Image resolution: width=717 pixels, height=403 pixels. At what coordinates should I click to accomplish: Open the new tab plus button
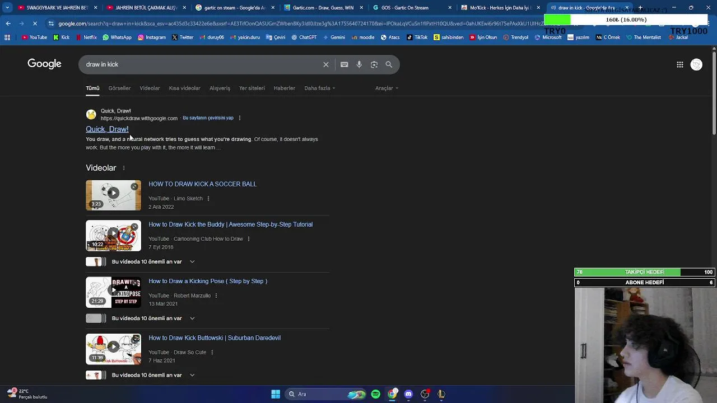point(640,8)
